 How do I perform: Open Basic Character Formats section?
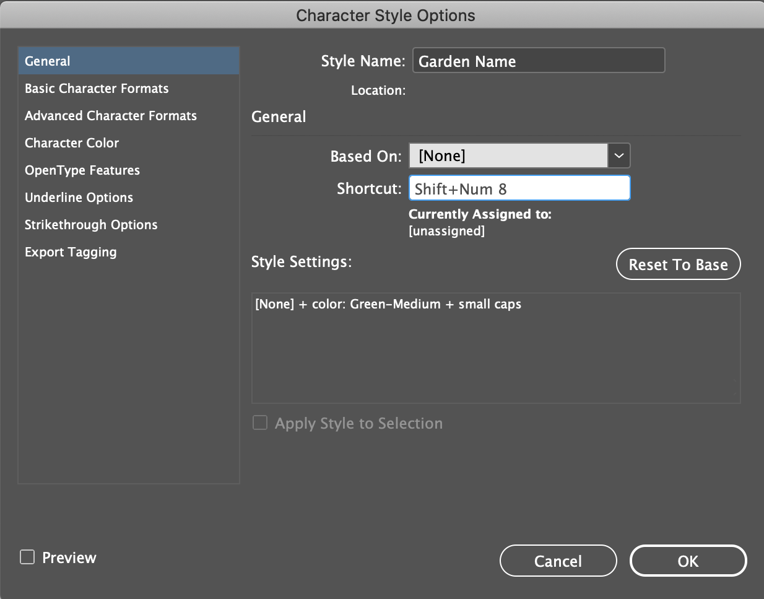tap(129, 89)
